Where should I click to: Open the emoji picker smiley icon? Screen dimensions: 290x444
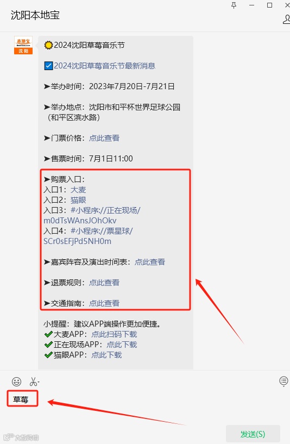pos(16,382)
